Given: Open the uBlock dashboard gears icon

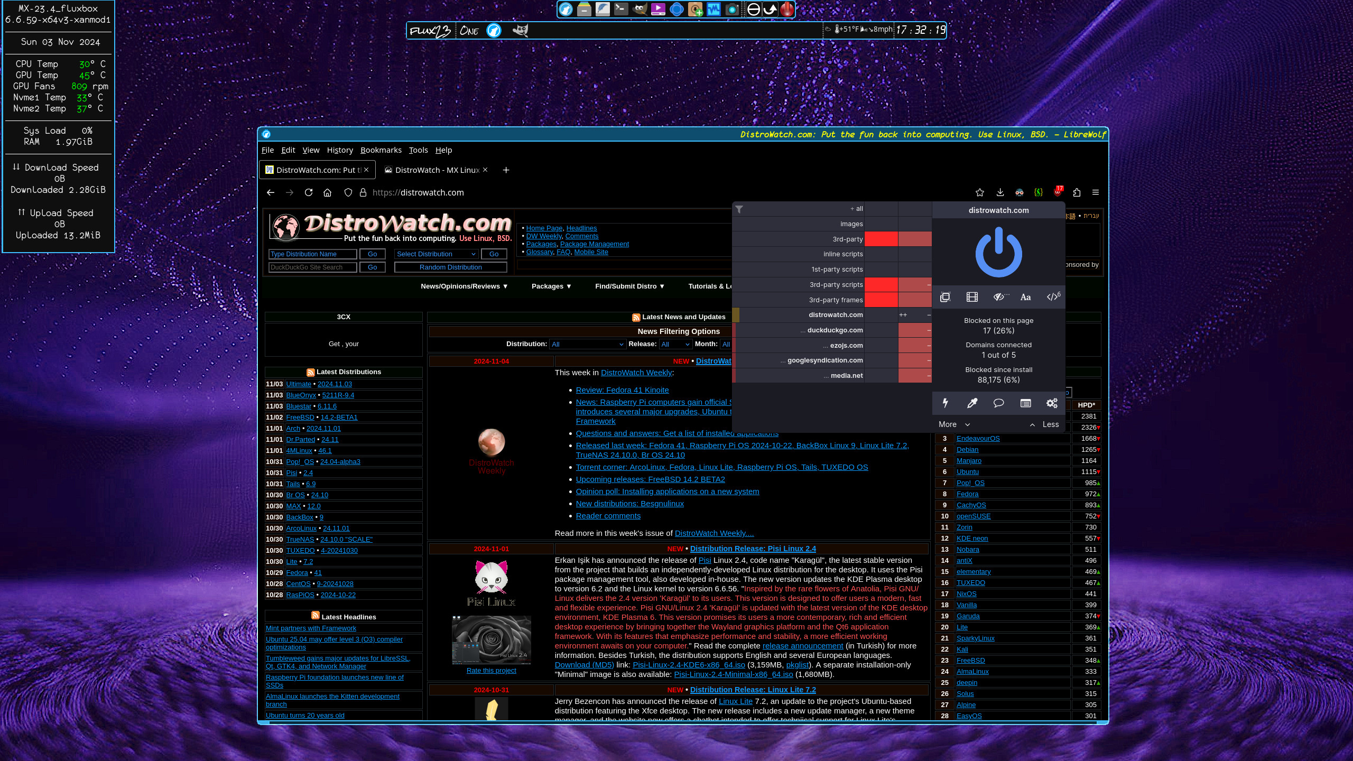Looking at the screenshot, I should [x=1052, y=403].
